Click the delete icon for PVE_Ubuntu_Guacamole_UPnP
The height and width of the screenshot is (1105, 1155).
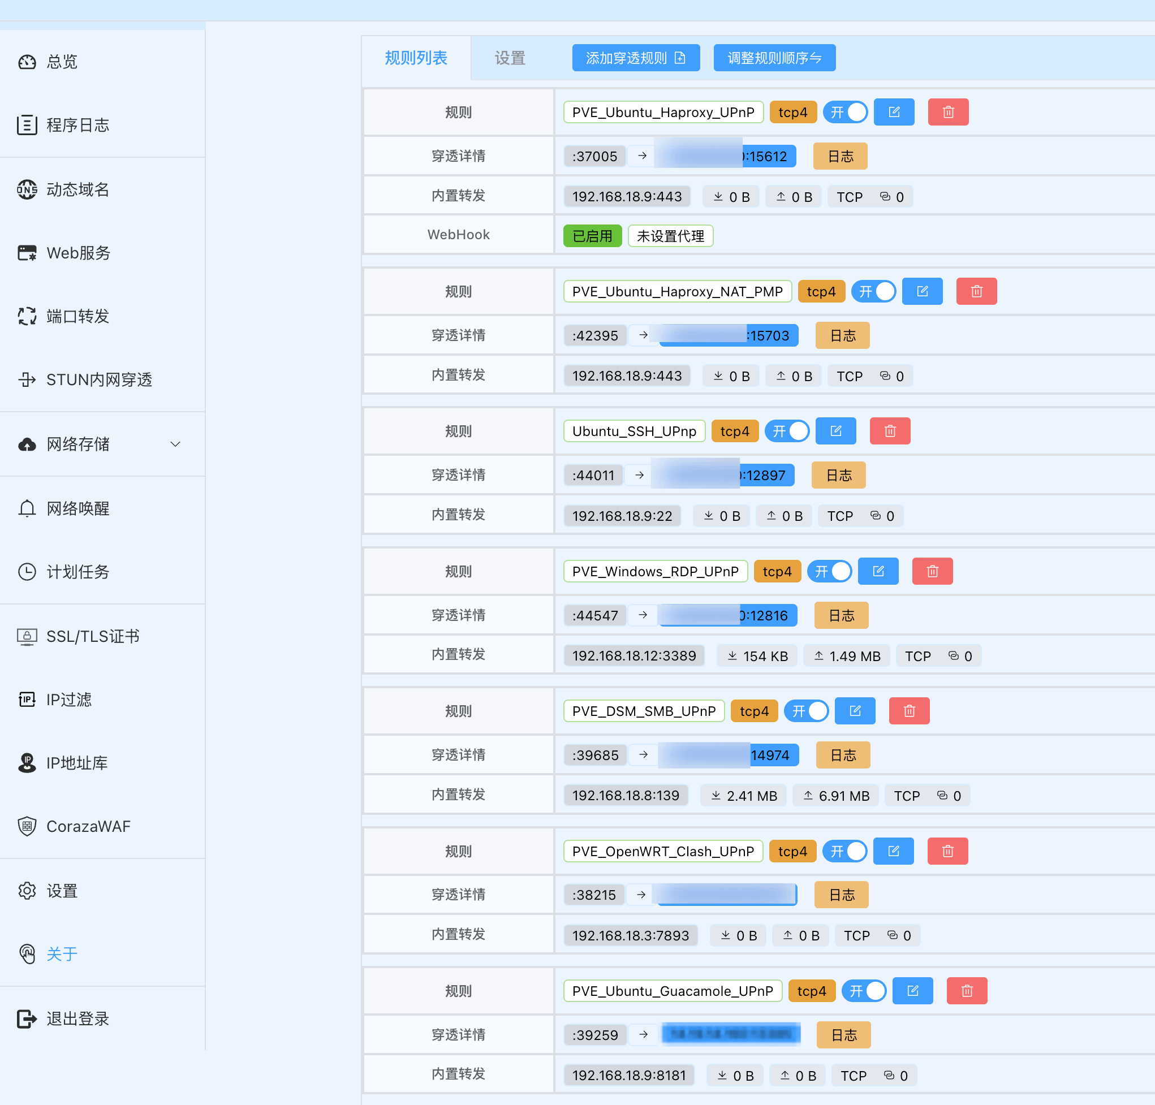967,990
